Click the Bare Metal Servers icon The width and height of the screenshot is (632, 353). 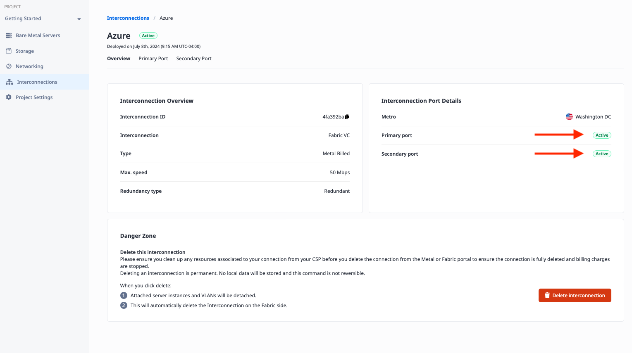[x=9, y=36]
